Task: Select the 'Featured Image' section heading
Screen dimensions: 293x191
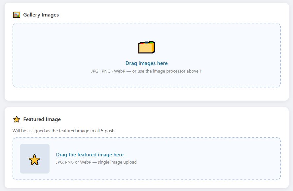Action: [42, 119]
